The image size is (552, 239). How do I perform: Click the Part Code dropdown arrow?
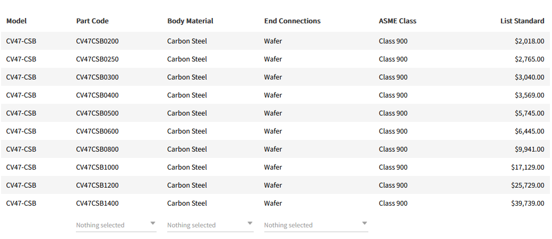coord(153,223)
